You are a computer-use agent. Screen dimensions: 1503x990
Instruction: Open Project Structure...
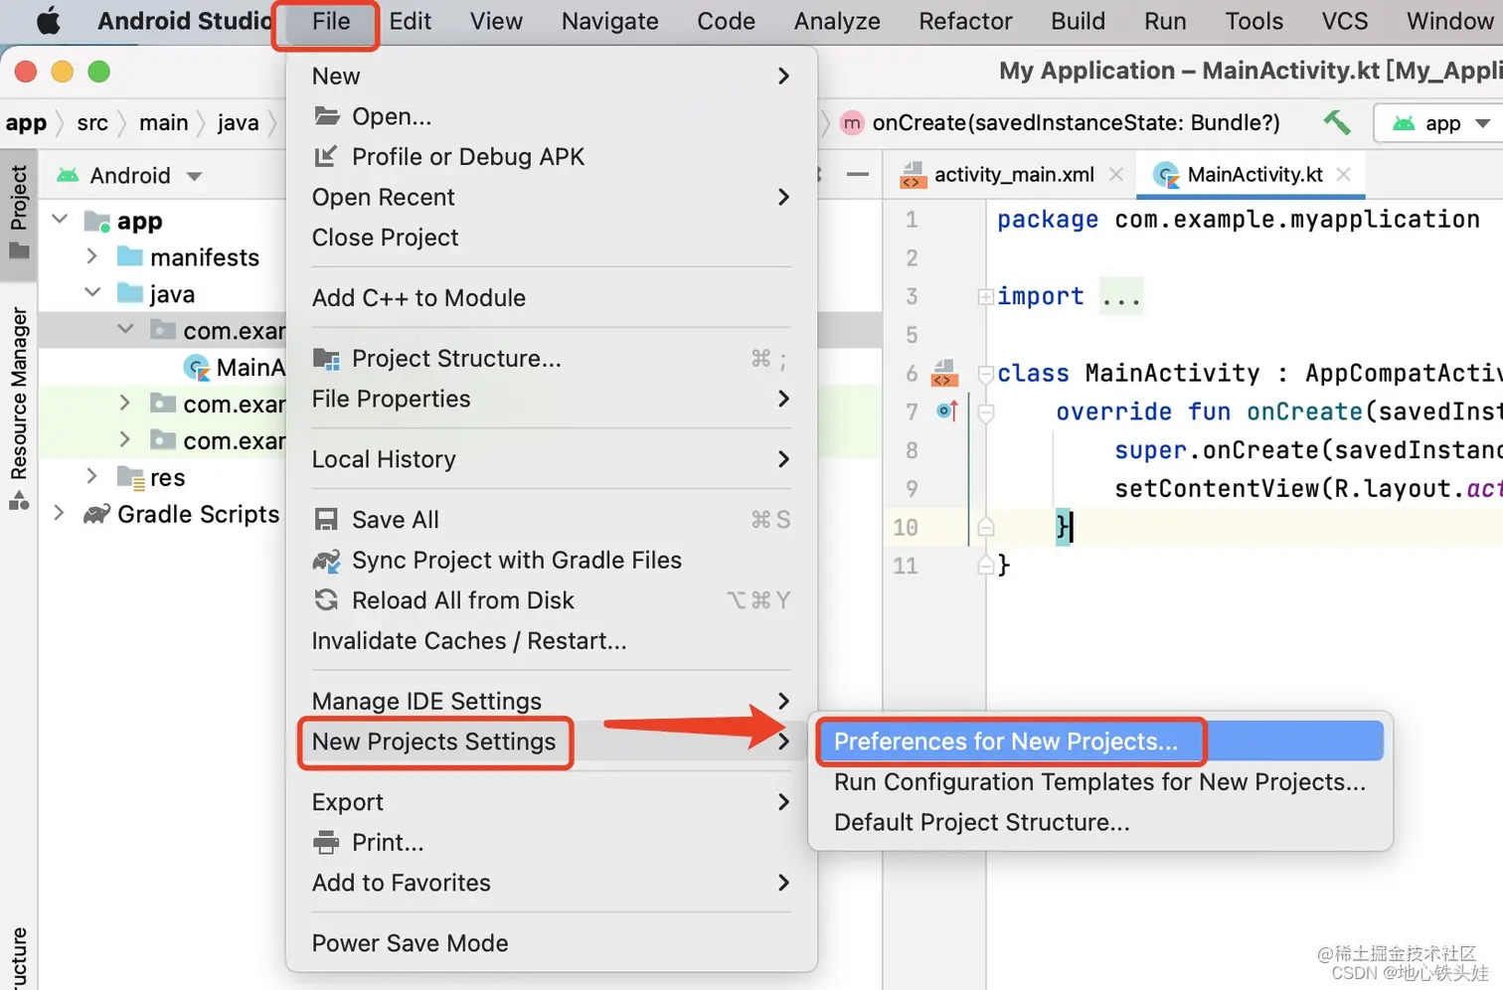point(552,359)
